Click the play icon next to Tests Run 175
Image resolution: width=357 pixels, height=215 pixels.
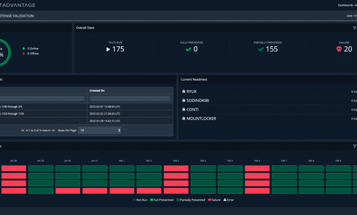[108, 49]
